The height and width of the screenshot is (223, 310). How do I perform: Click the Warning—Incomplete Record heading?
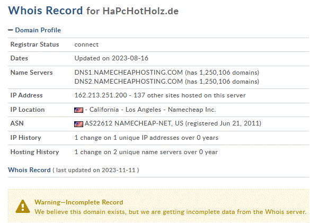coord(78,202)
